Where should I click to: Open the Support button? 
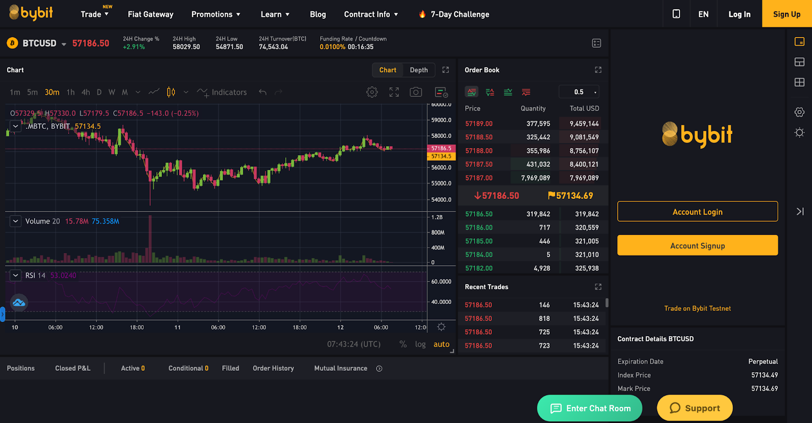click(x=695, y=408)
